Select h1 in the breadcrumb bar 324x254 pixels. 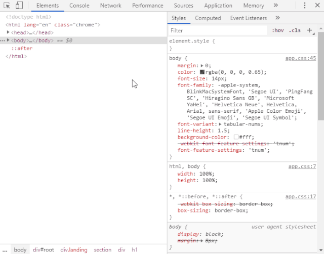[135, 249]
